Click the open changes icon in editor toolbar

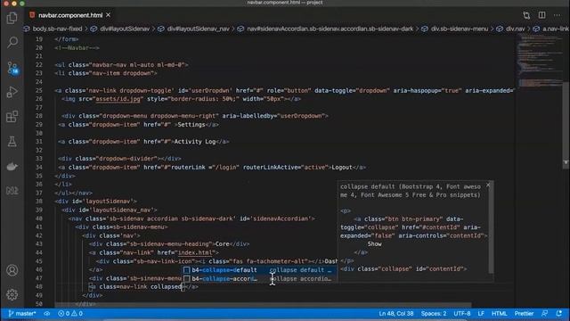[x=526, y=15]
